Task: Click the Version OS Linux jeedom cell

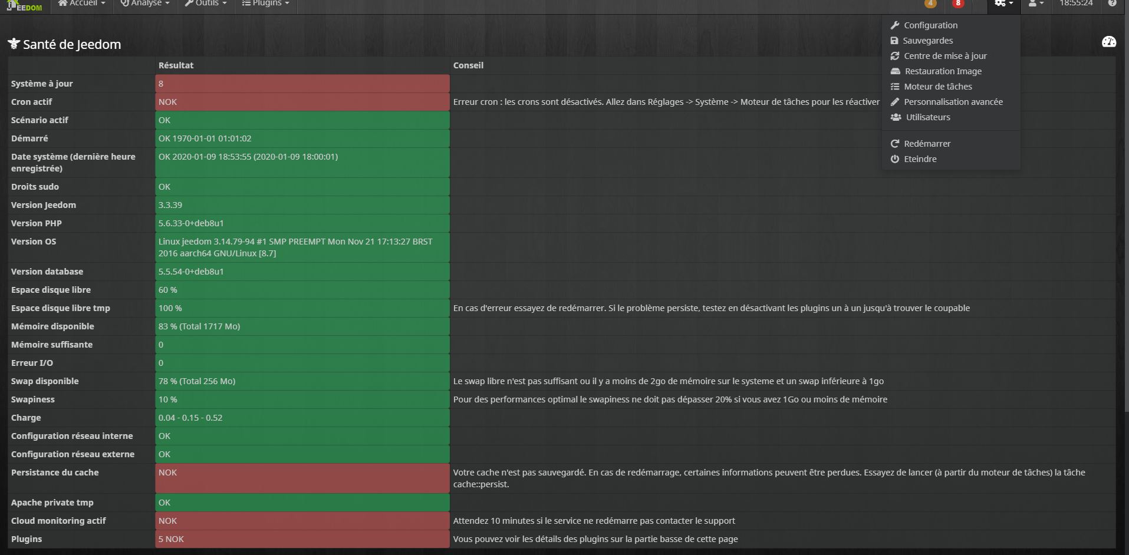Action: coord(302,247)
